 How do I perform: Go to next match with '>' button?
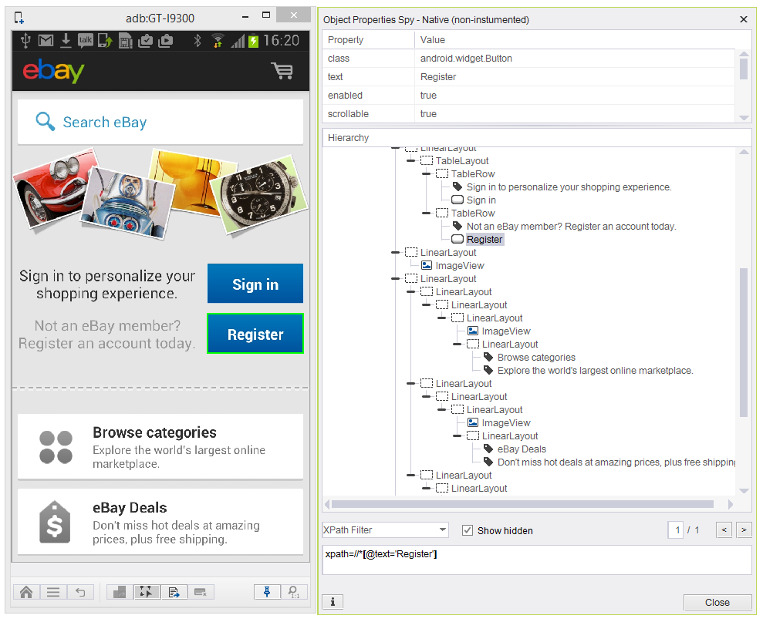point(743,530)
